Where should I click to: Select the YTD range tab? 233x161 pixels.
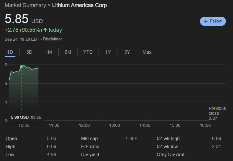(x=88, y=52)
